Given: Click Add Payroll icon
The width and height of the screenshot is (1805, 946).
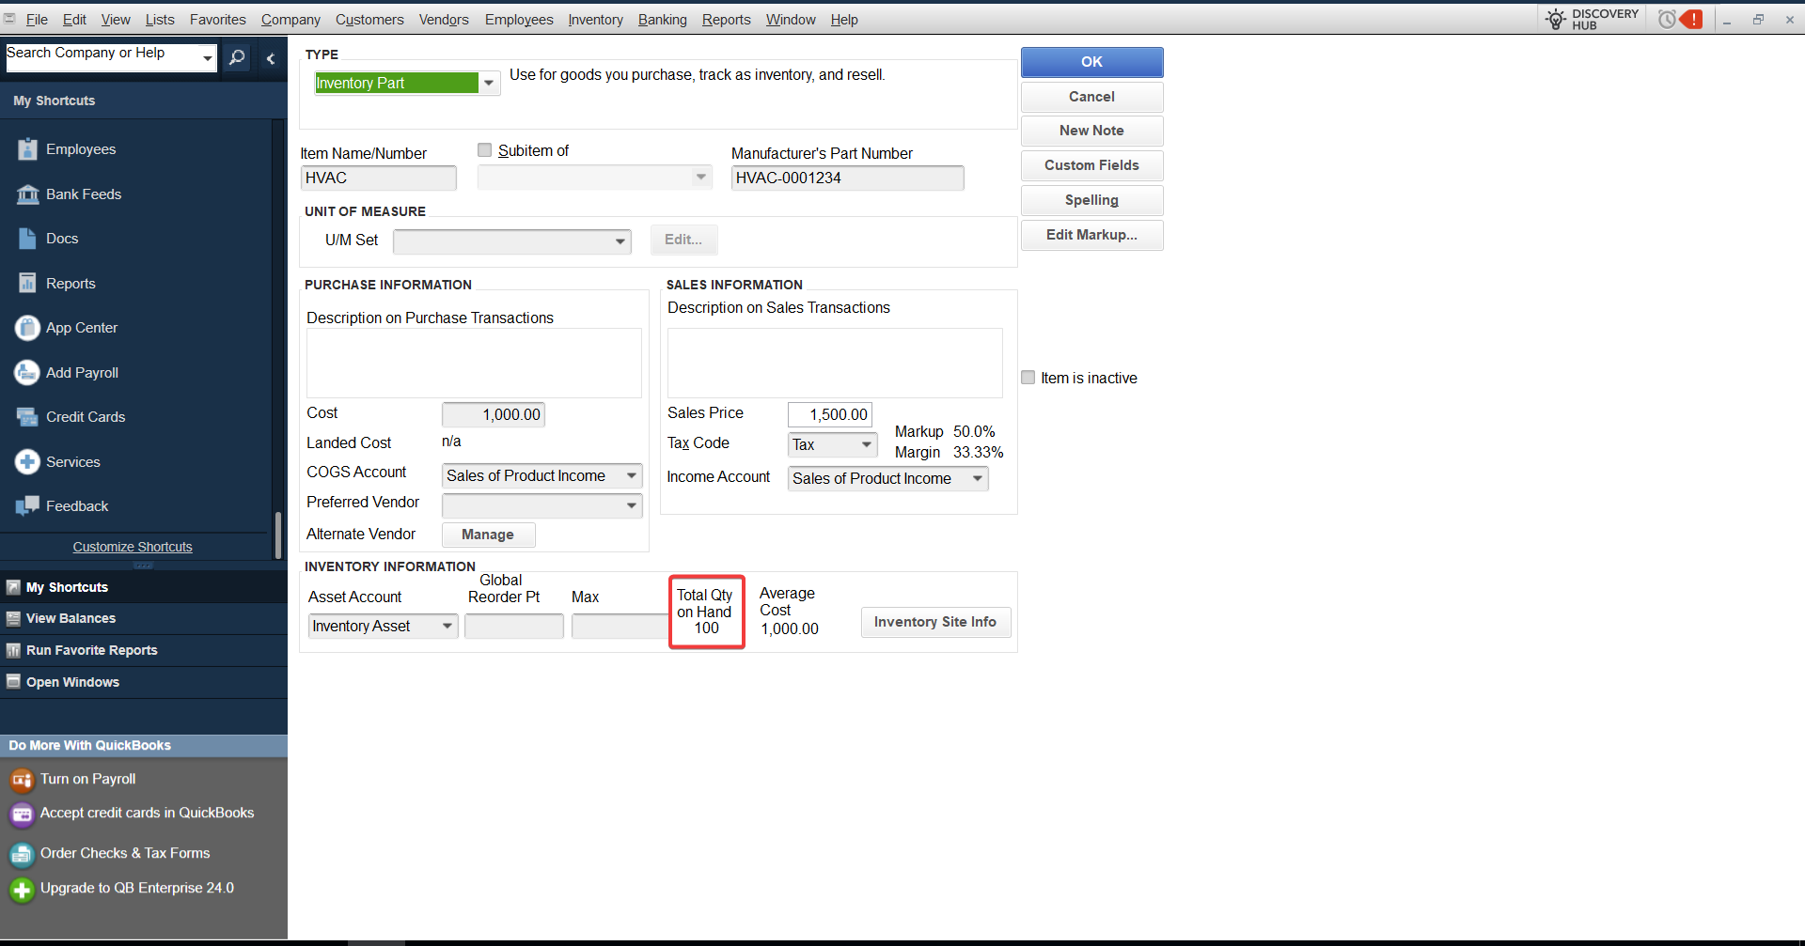Looking at the screenshot, I should click(x=27, y=373).
